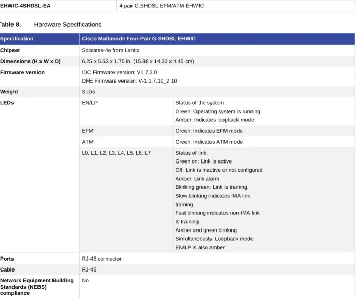Screen dimensions: 356x298
Task: Click the 'No' NEBS compliance value
Action: coord(85,280)
